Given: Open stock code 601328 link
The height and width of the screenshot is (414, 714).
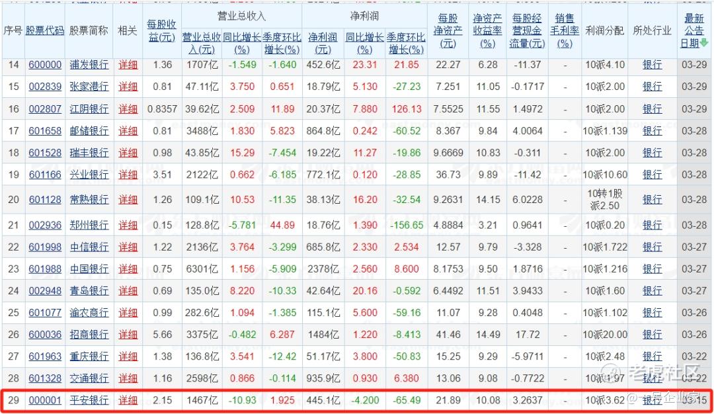Looking at the screenshot, I should pos(45,378).
